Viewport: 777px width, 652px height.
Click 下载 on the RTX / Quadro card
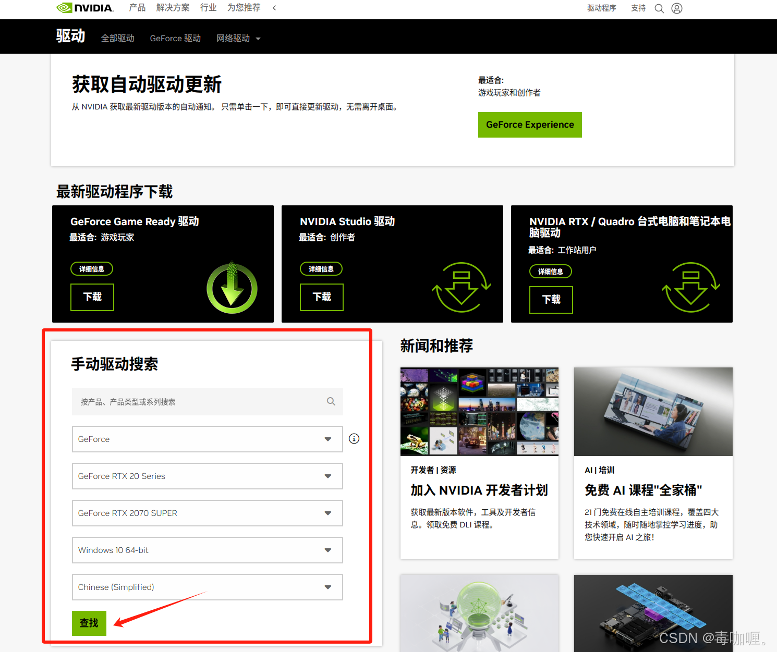(551, 300)
